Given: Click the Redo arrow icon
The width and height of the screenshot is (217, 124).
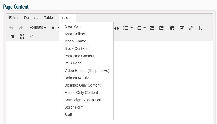Looking at the screenshot, I should coord(21,28).
